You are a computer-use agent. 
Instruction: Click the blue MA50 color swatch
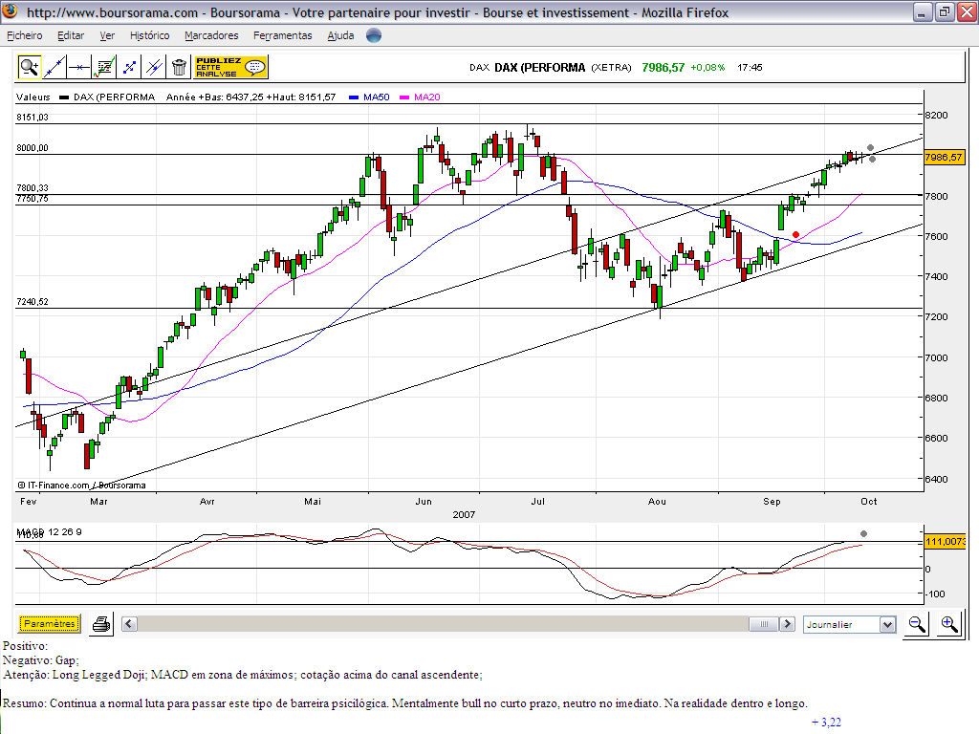coord(354,97)
